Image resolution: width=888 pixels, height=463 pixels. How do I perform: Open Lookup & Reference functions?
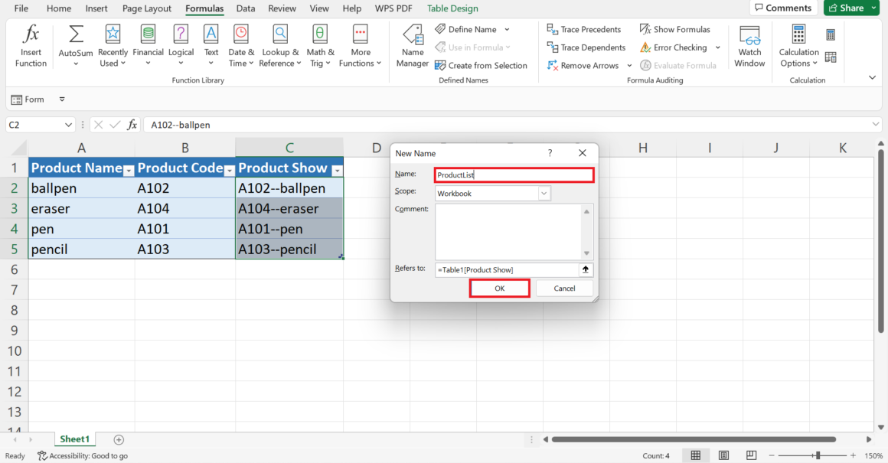coord(280,44)
